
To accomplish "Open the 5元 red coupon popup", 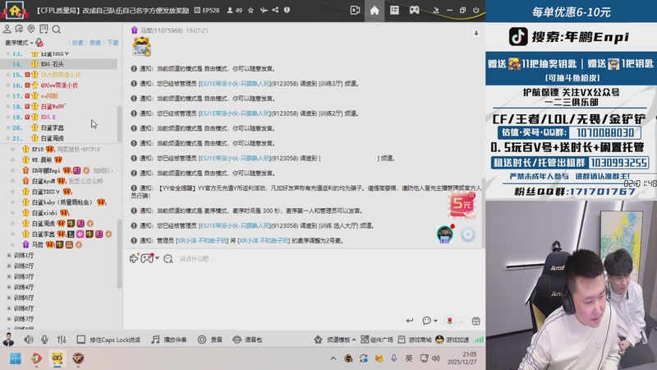I will (462, 205).
